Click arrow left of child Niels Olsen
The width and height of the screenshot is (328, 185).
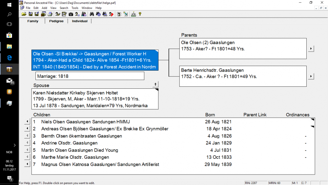pyautogui.click(x=27, y=122)
